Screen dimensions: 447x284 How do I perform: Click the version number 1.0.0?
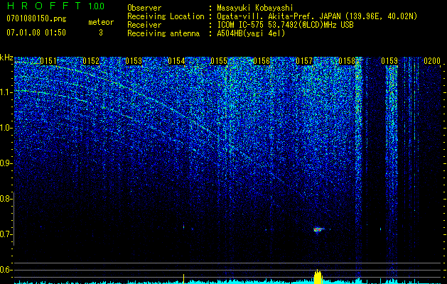(96, 6)
